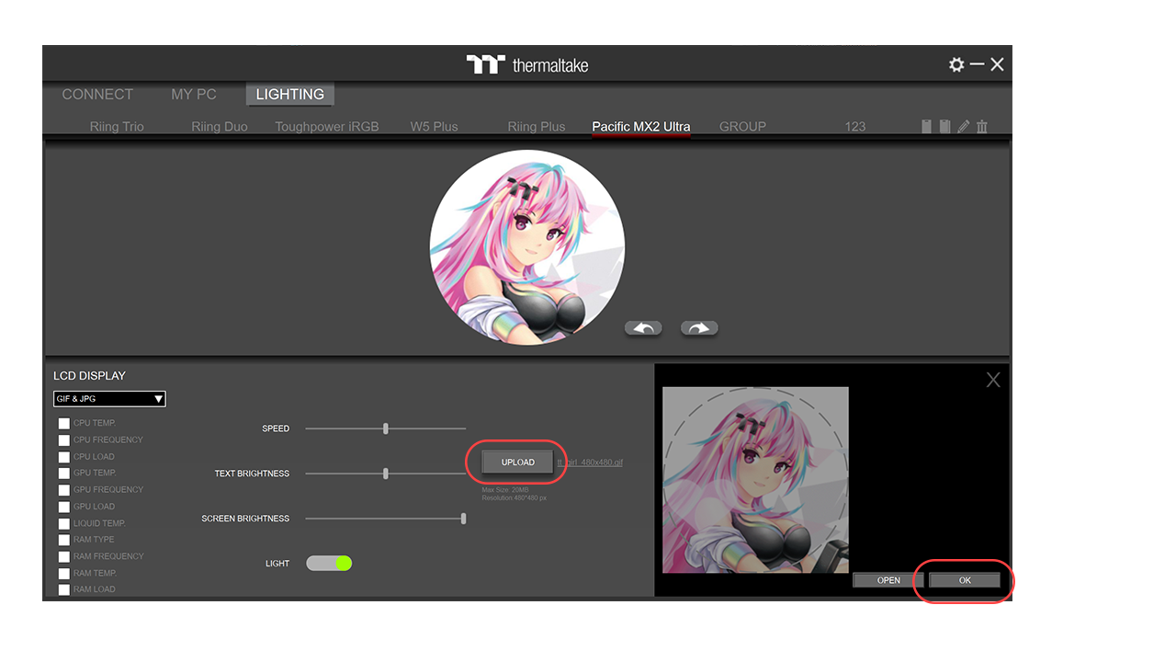Click the UPLOAD button
Screen dimensions: 1176x662
(518, 462)
